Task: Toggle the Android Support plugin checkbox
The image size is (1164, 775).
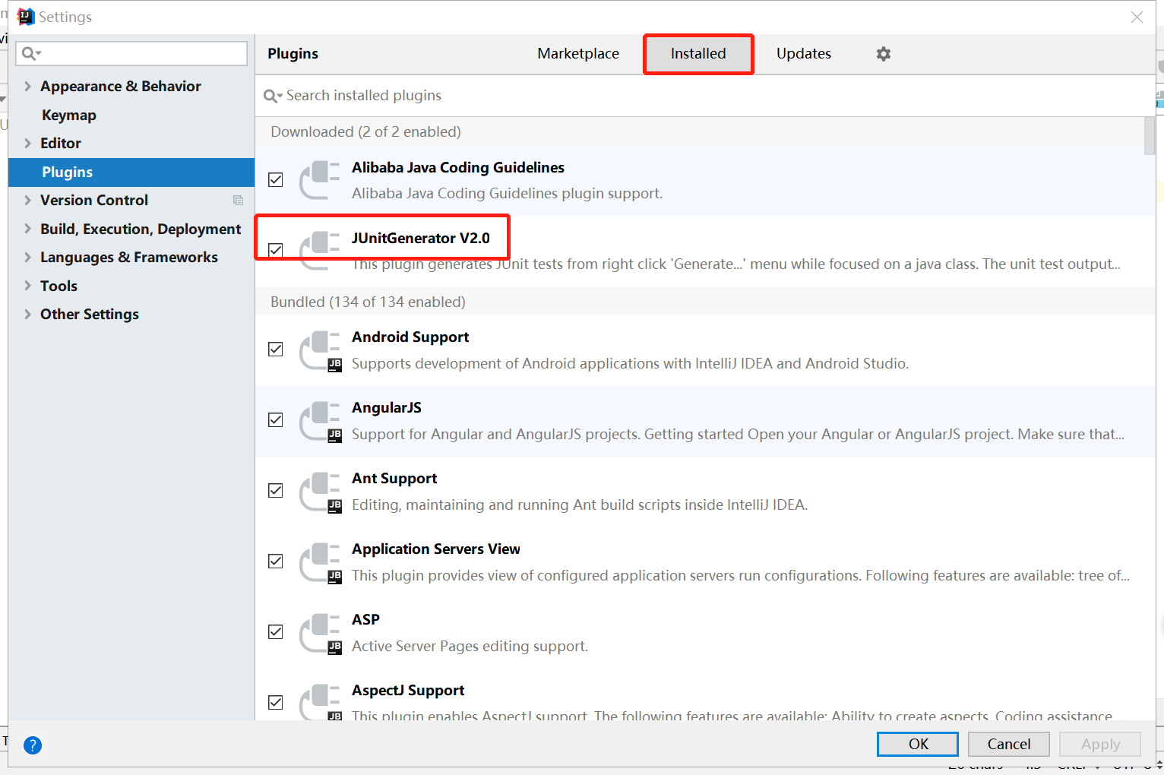Action: pyautogui.click(x=276, y=350)
